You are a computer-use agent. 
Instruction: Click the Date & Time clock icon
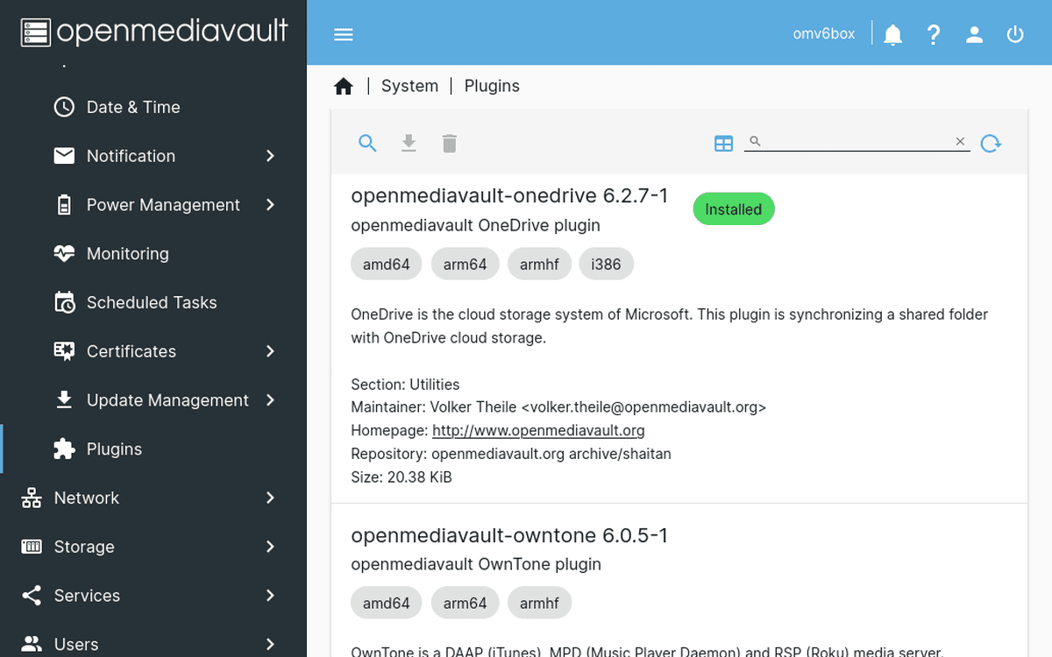64,107
